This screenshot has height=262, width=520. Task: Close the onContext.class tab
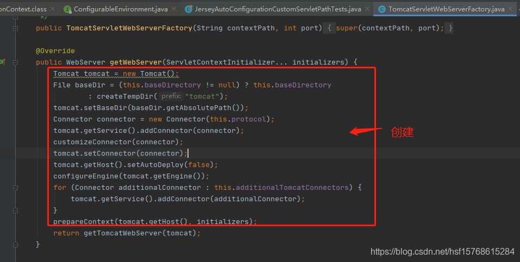tap(53, 9)
